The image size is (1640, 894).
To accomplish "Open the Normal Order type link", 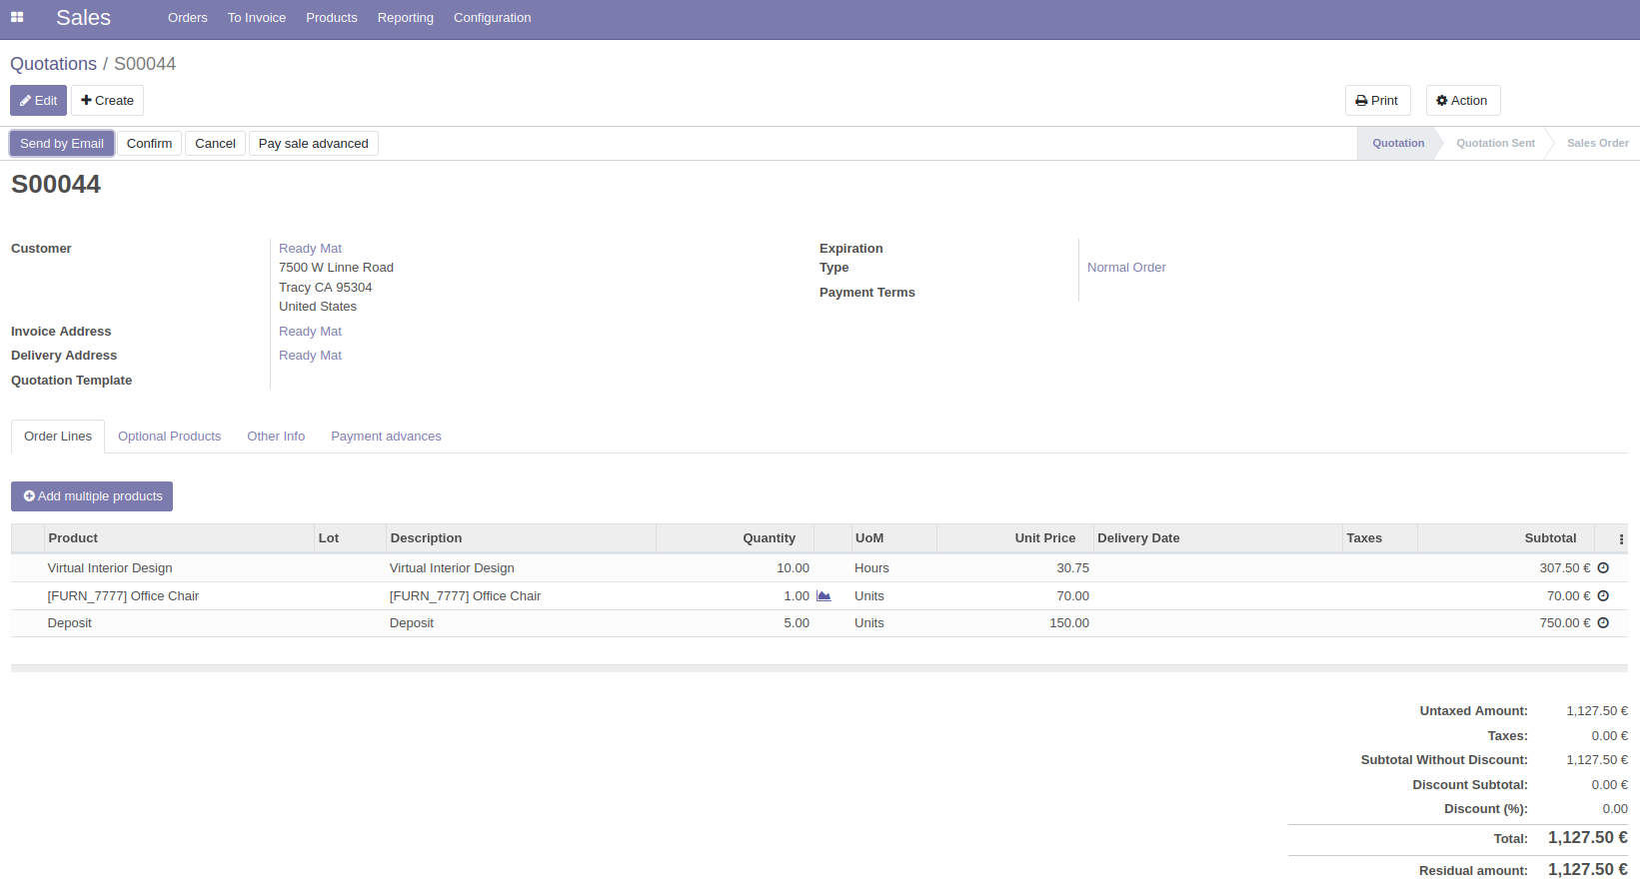I will tap(1126, 268).
